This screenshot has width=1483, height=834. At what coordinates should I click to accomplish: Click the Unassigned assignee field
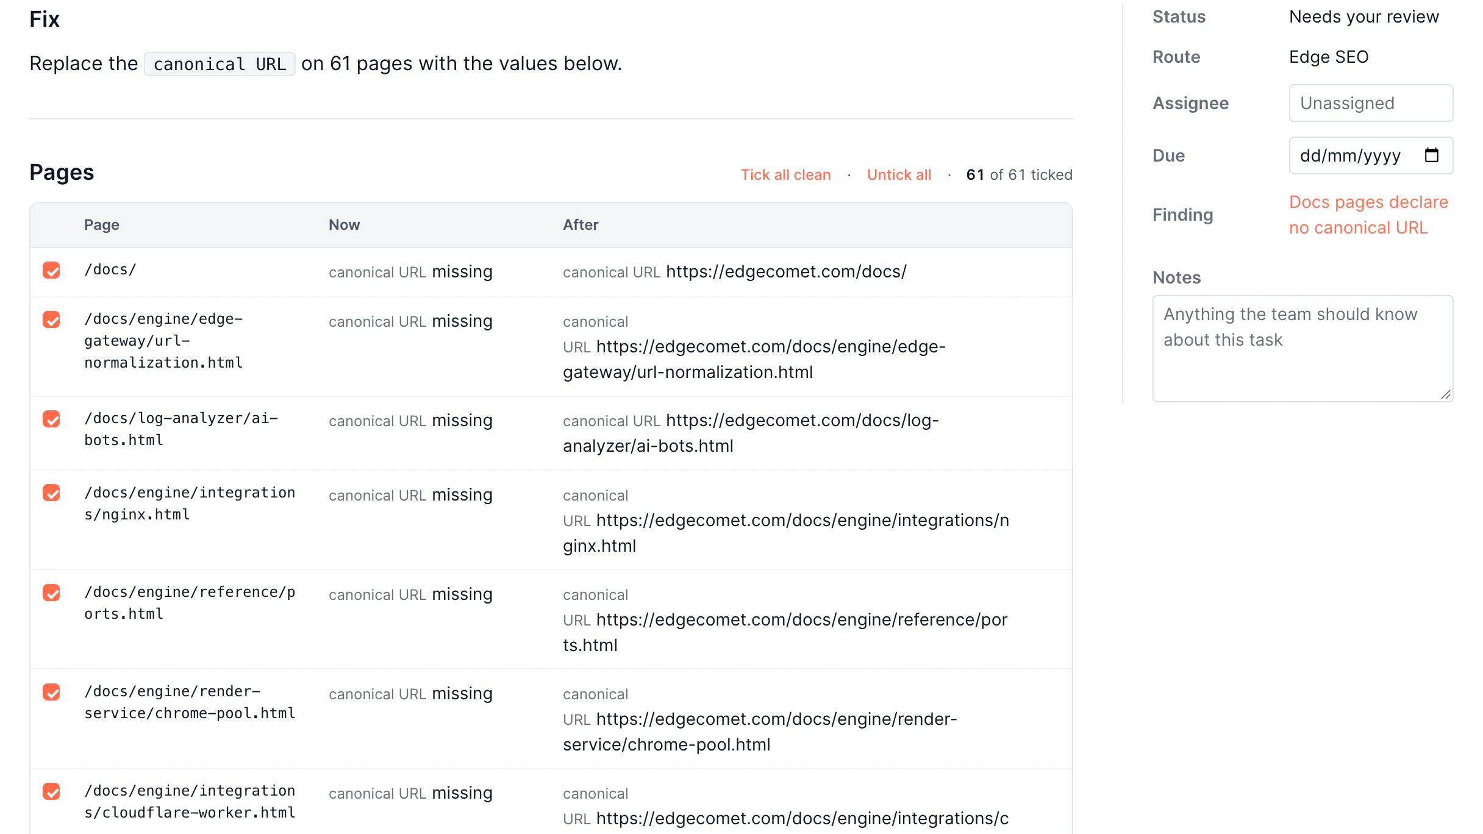[1371, 103]
